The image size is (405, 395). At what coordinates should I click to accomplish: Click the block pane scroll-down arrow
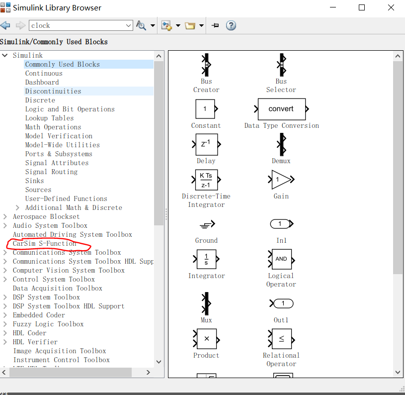398,372
